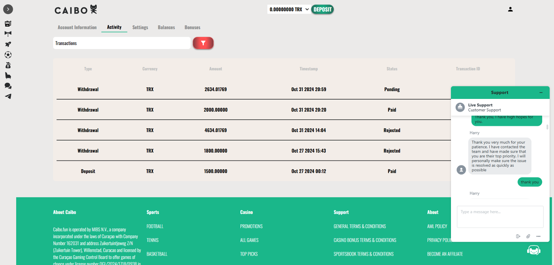Open the Transactions activity type dropdown

click(x=122, y=43)
